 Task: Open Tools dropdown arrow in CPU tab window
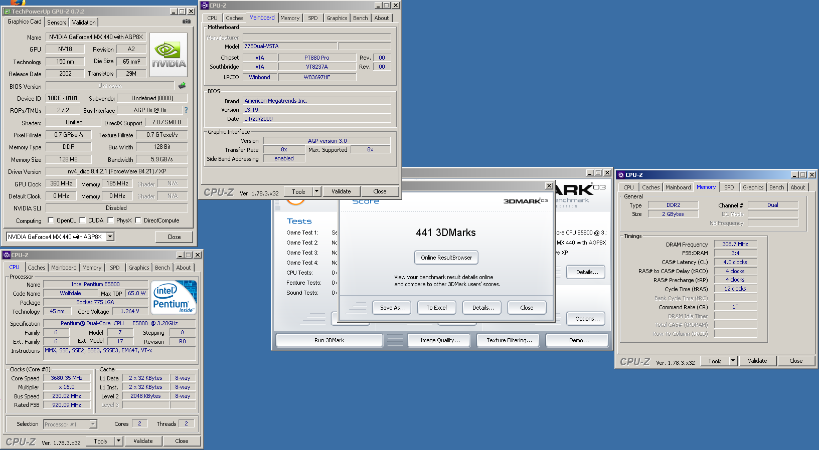(118, 441)
